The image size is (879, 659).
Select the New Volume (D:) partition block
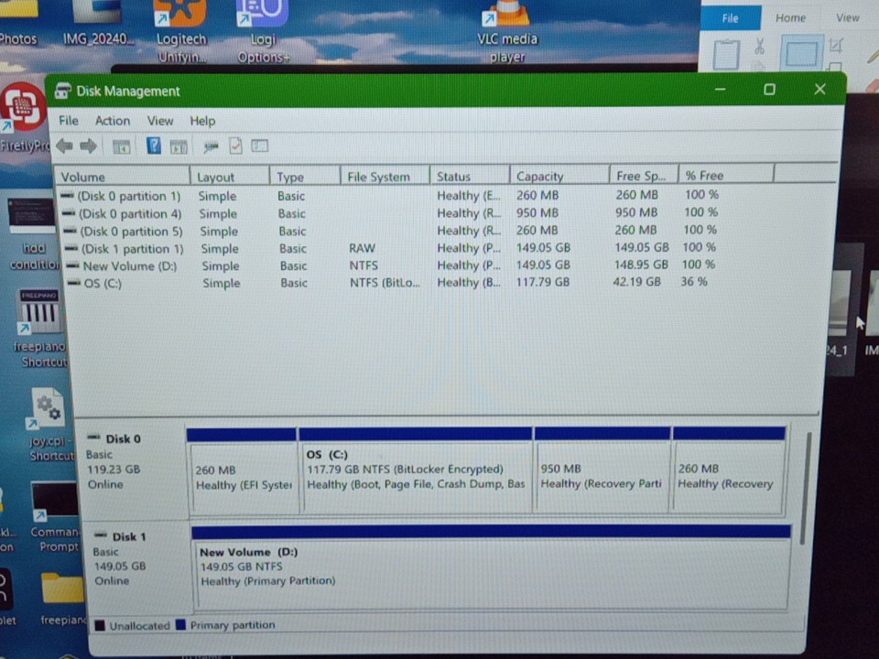(491, 567)
